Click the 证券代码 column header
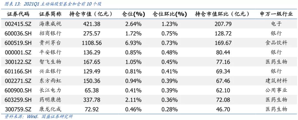The width and height of the screenshot is (298, 120). [18, 14]
